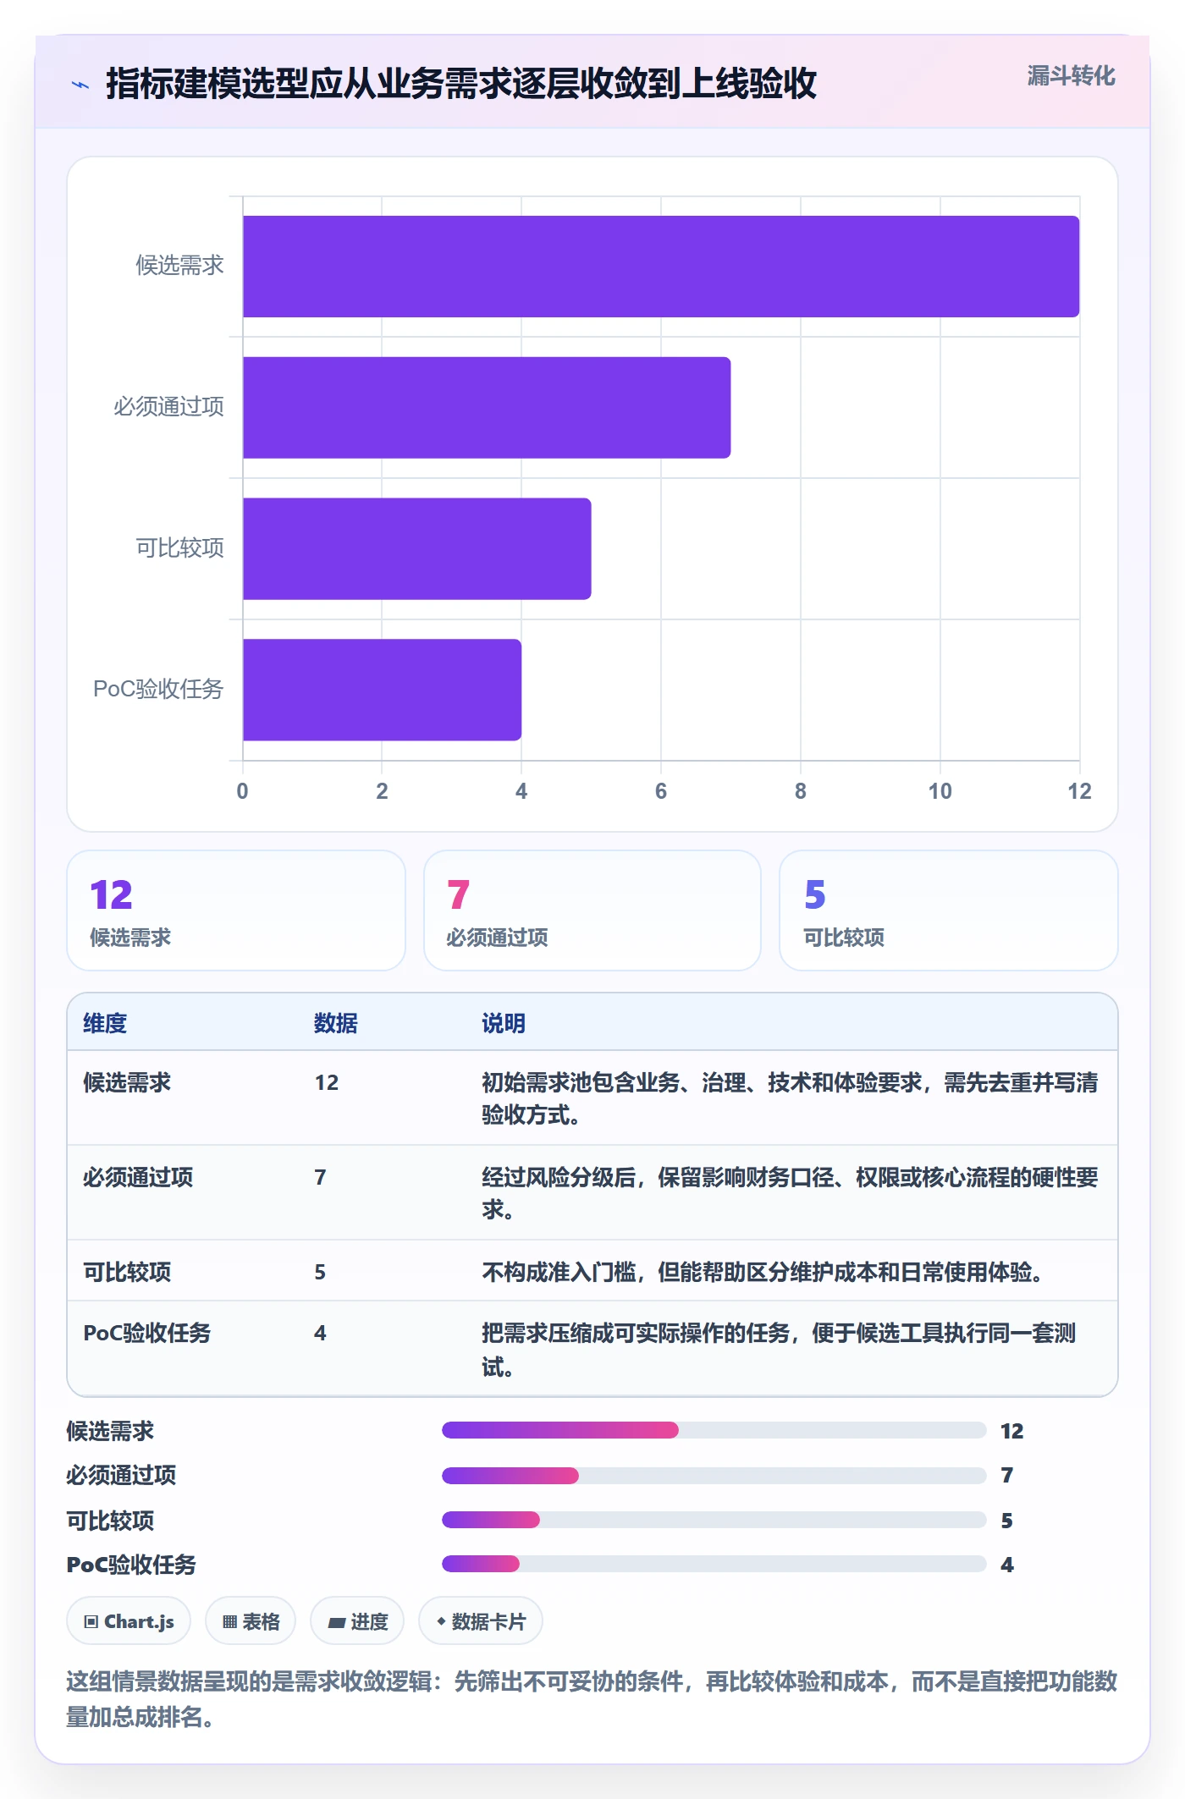Viewport: 1185px width, 1799px height.
Task: Click the value 5 in data column
Action: [x=320, y=1272]
